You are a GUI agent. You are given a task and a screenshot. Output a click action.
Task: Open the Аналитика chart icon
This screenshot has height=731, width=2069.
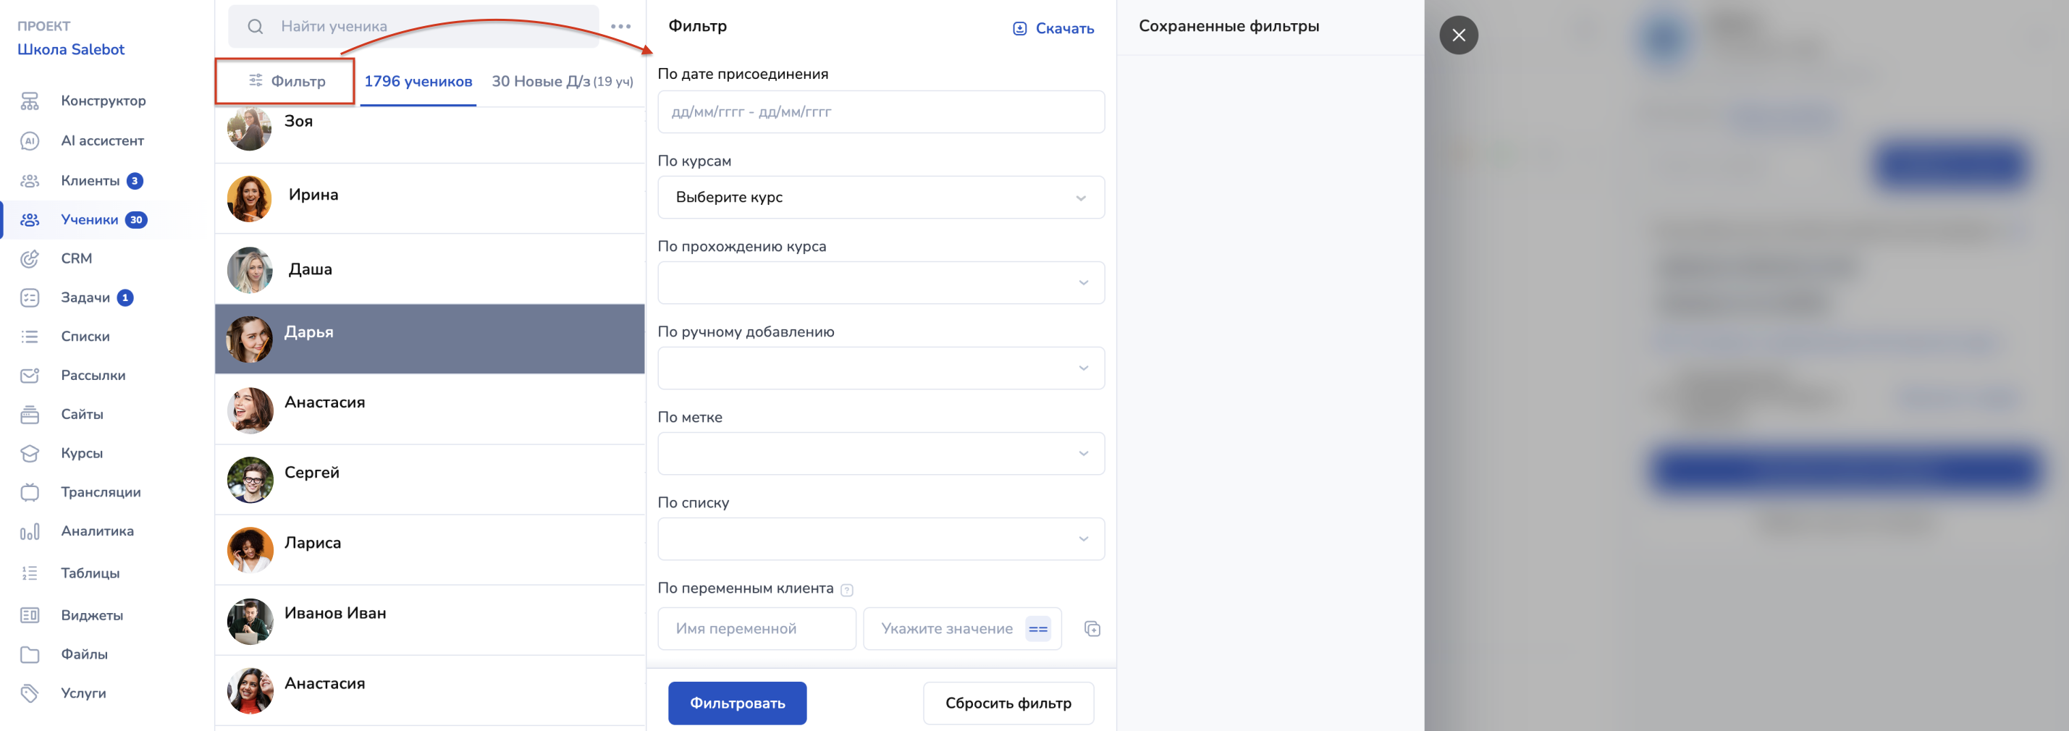click(x=30, y=532)
